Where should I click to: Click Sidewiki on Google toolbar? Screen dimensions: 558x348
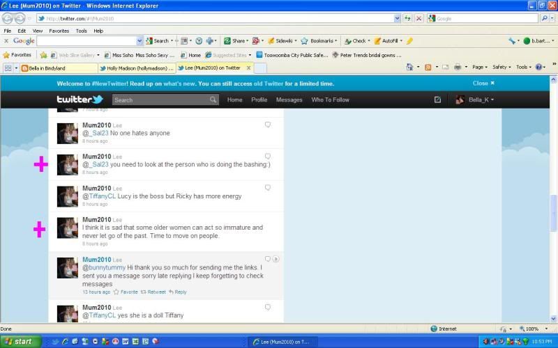tap(282, 41)
